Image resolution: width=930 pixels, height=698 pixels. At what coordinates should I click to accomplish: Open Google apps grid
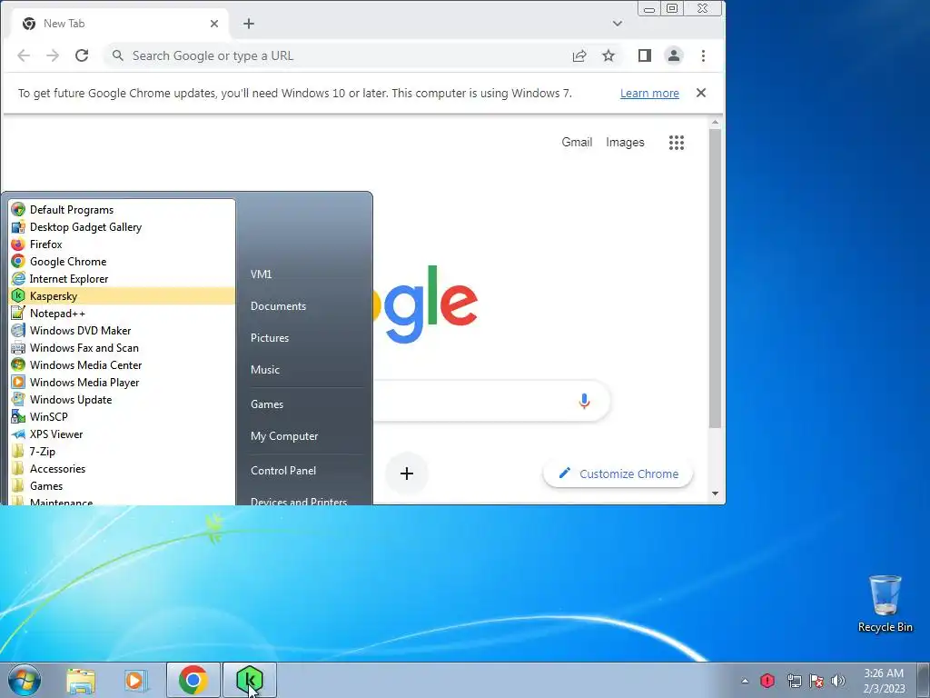[x=677, y=143]
